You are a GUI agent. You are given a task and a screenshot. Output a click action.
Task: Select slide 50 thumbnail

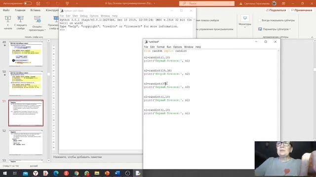click(x=26, y=83)
